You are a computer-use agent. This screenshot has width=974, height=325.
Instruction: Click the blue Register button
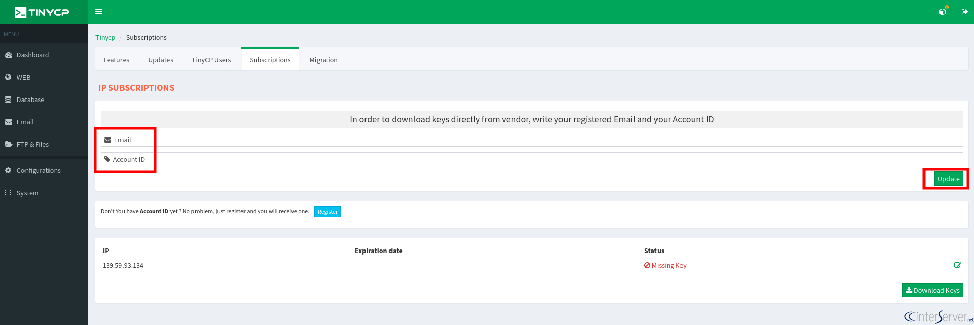[328, 212]
